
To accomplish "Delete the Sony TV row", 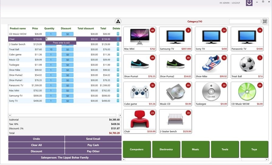I will [118, 101].
